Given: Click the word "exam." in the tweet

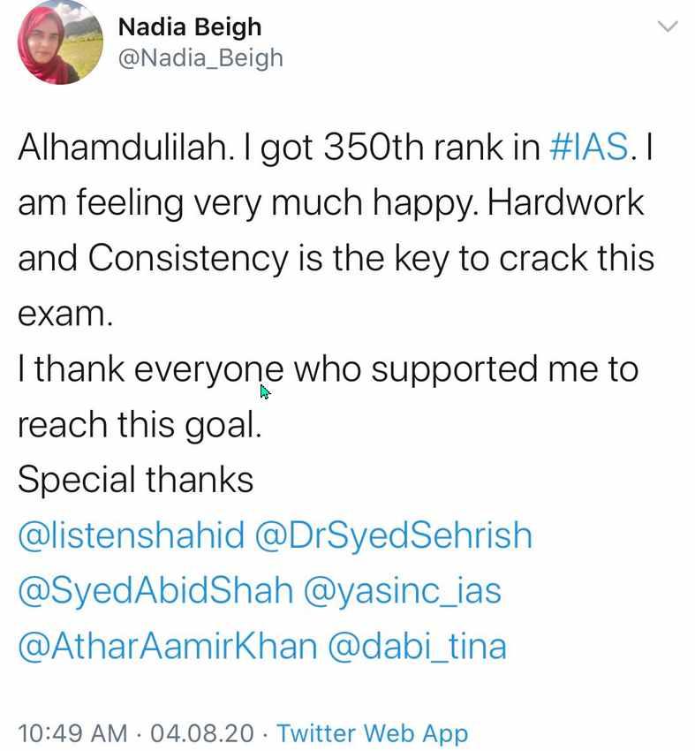Looking at the screenshot, I should coord(64,314).
